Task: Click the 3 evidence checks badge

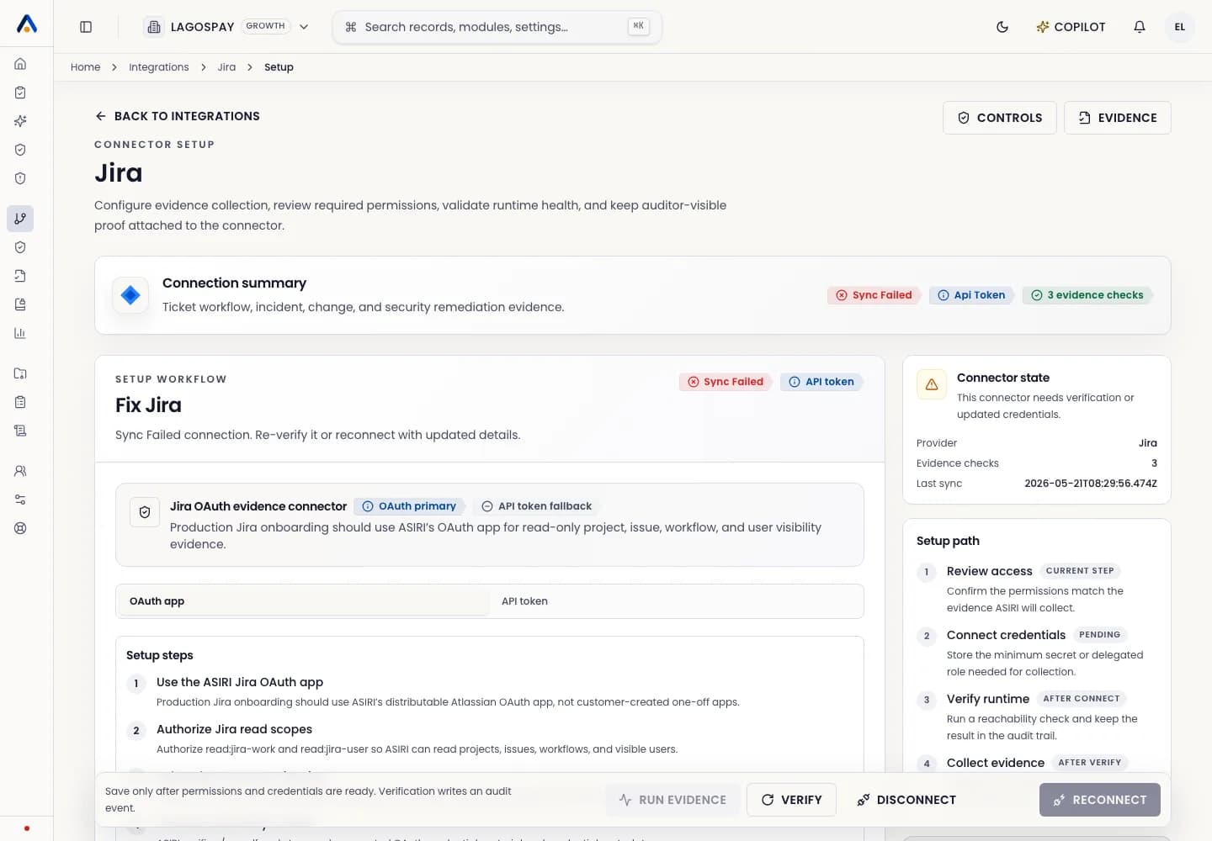Action: click(x=1087, y=295)
